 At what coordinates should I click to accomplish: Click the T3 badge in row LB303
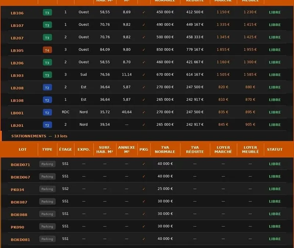[47, 75]
